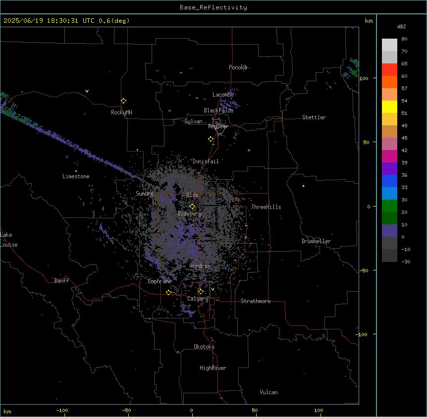Select the Drumheller label
The width and height of the screenshot is (427, 417).
pyautogui.click(x=316, y=241)
